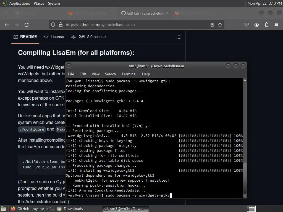283x212 pixels.
Task: Click the 'webkit2gtk: for webview support' line
Action: [x=122, y=180]
